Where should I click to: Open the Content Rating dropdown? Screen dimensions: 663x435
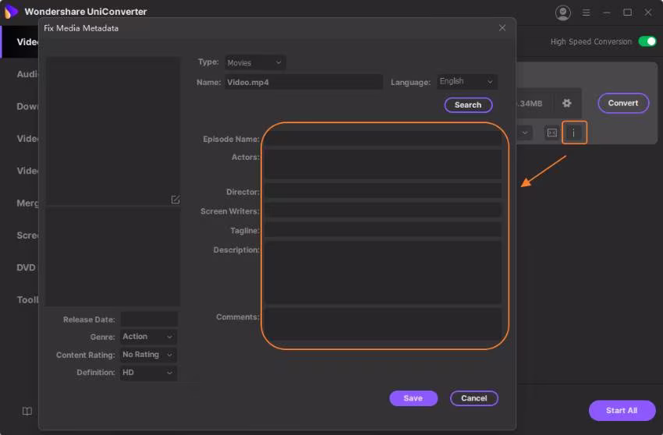[148, 355]
